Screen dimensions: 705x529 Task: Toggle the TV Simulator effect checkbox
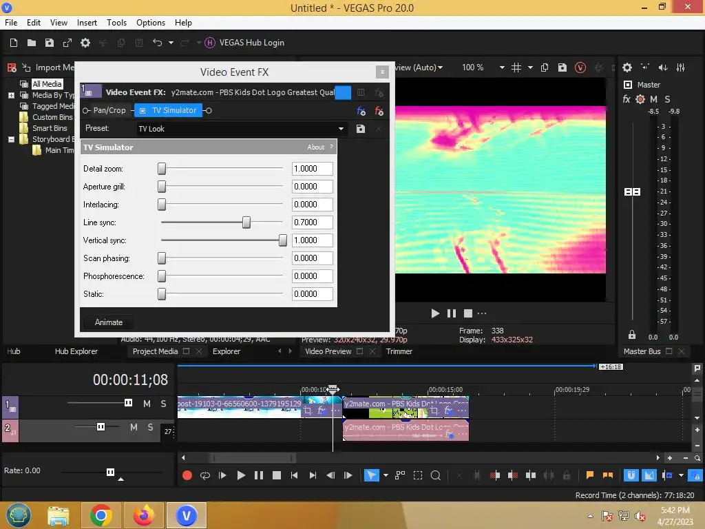coord(143,111)
